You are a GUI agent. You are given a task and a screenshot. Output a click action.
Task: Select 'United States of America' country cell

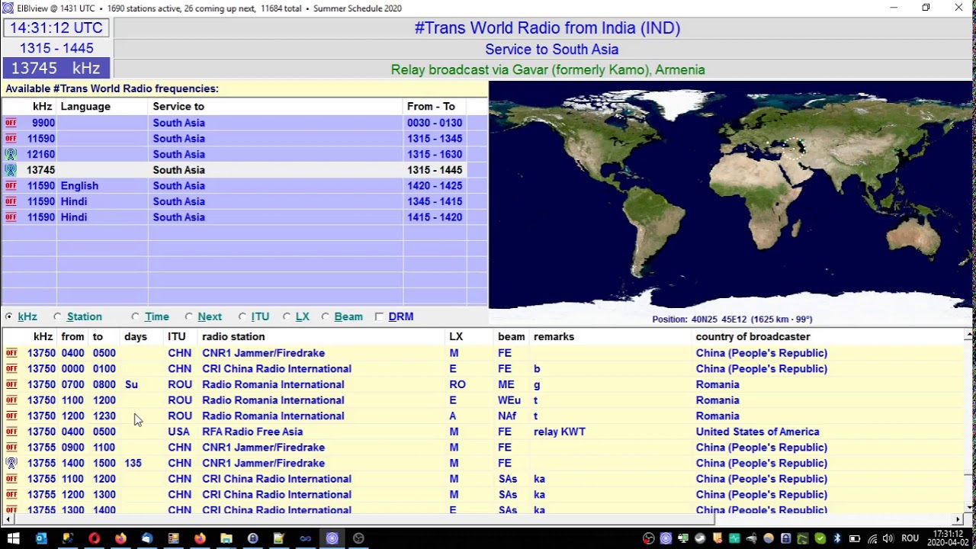(x=757, y=432)
